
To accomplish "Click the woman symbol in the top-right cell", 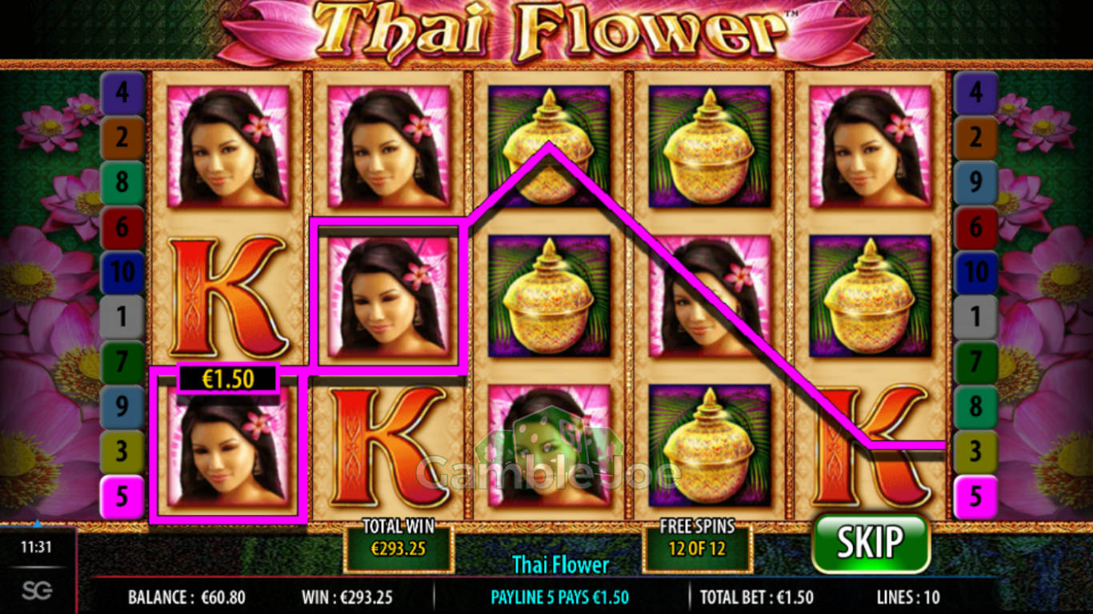I will tap(870, 146).
